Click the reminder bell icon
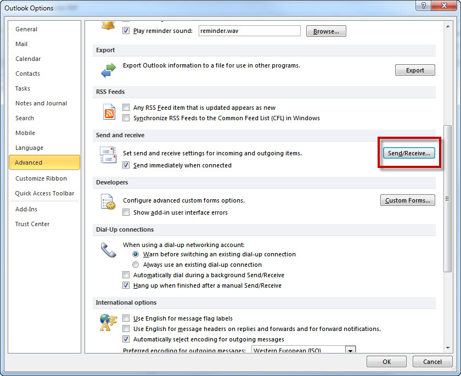This screenshot has height=376, width=461. point(108,25)
